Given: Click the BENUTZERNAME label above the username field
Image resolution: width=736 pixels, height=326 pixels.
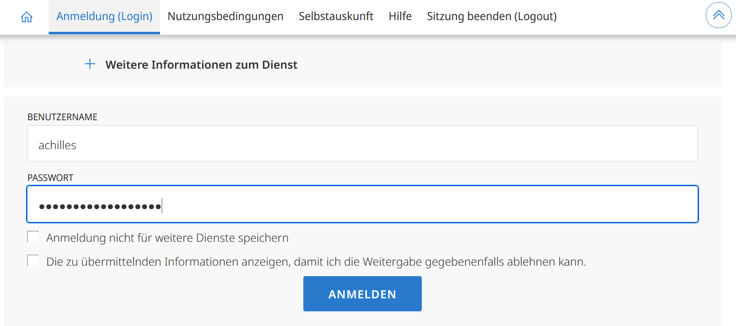Looking at the screenshot, I should click(x=62, y=117).
